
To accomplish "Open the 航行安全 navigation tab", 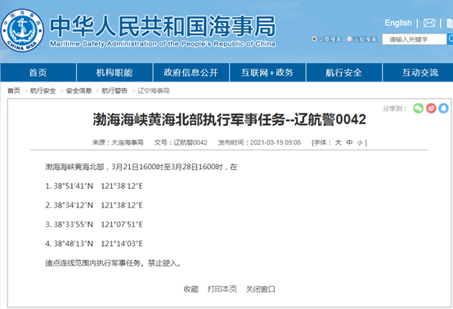I will pos(343,73).
